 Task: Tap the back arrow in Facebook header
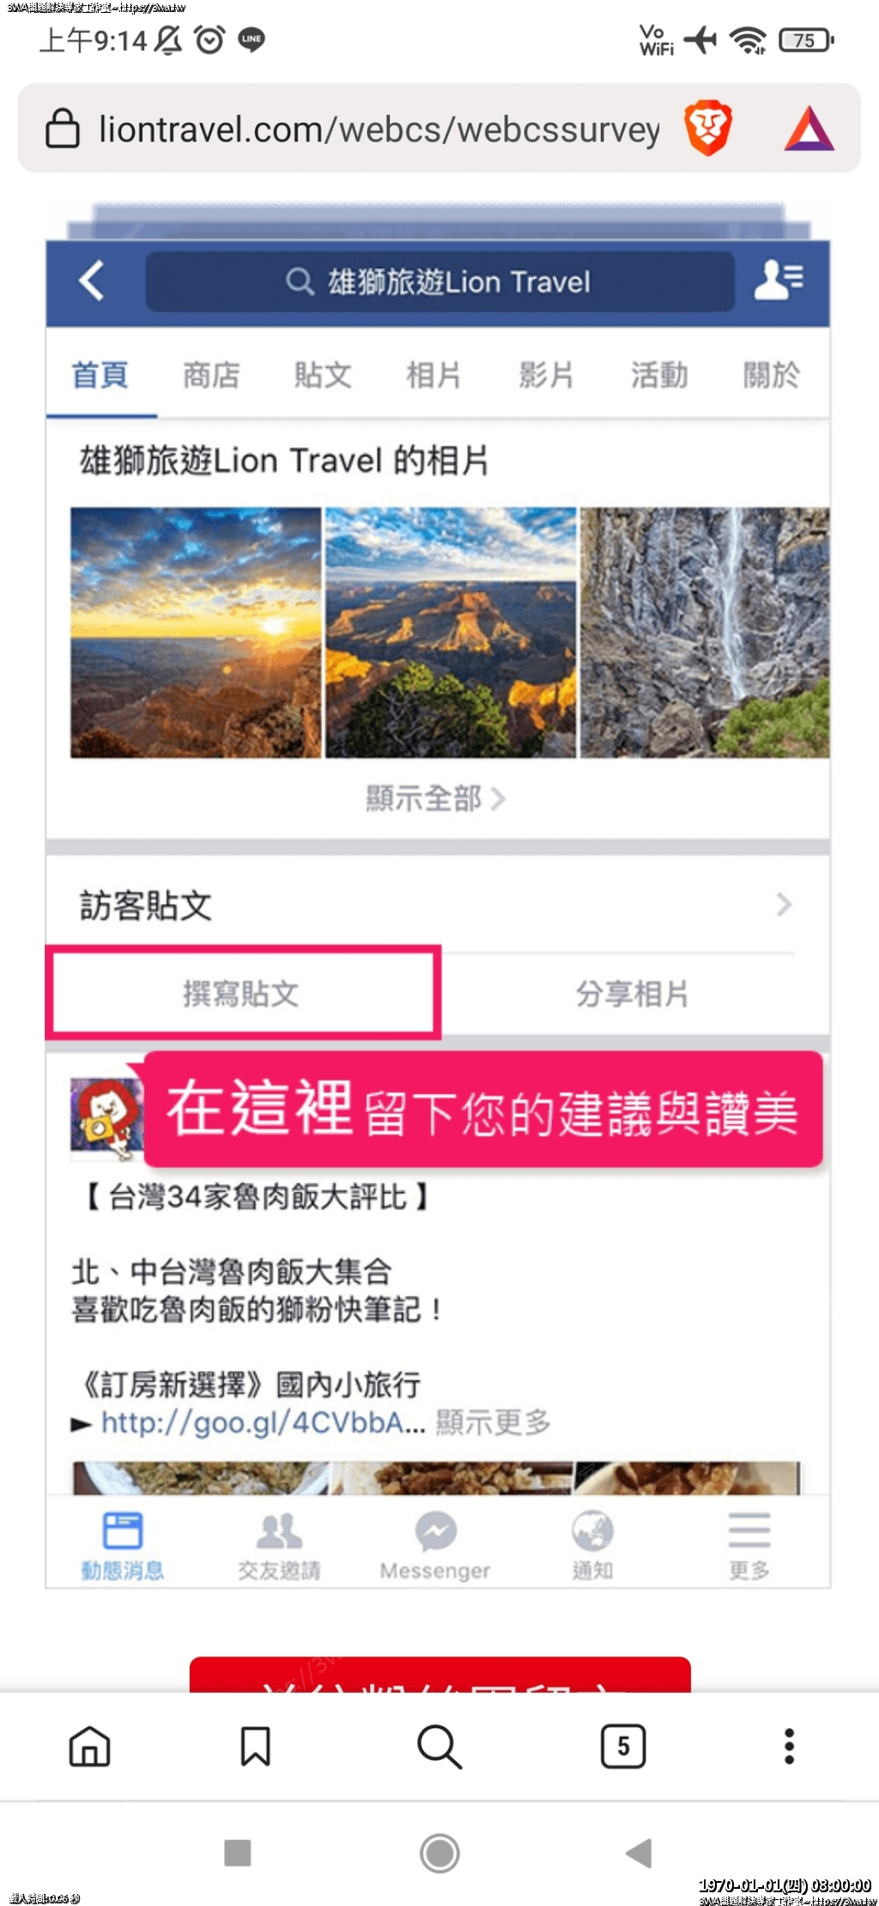(x=92, y=280)
